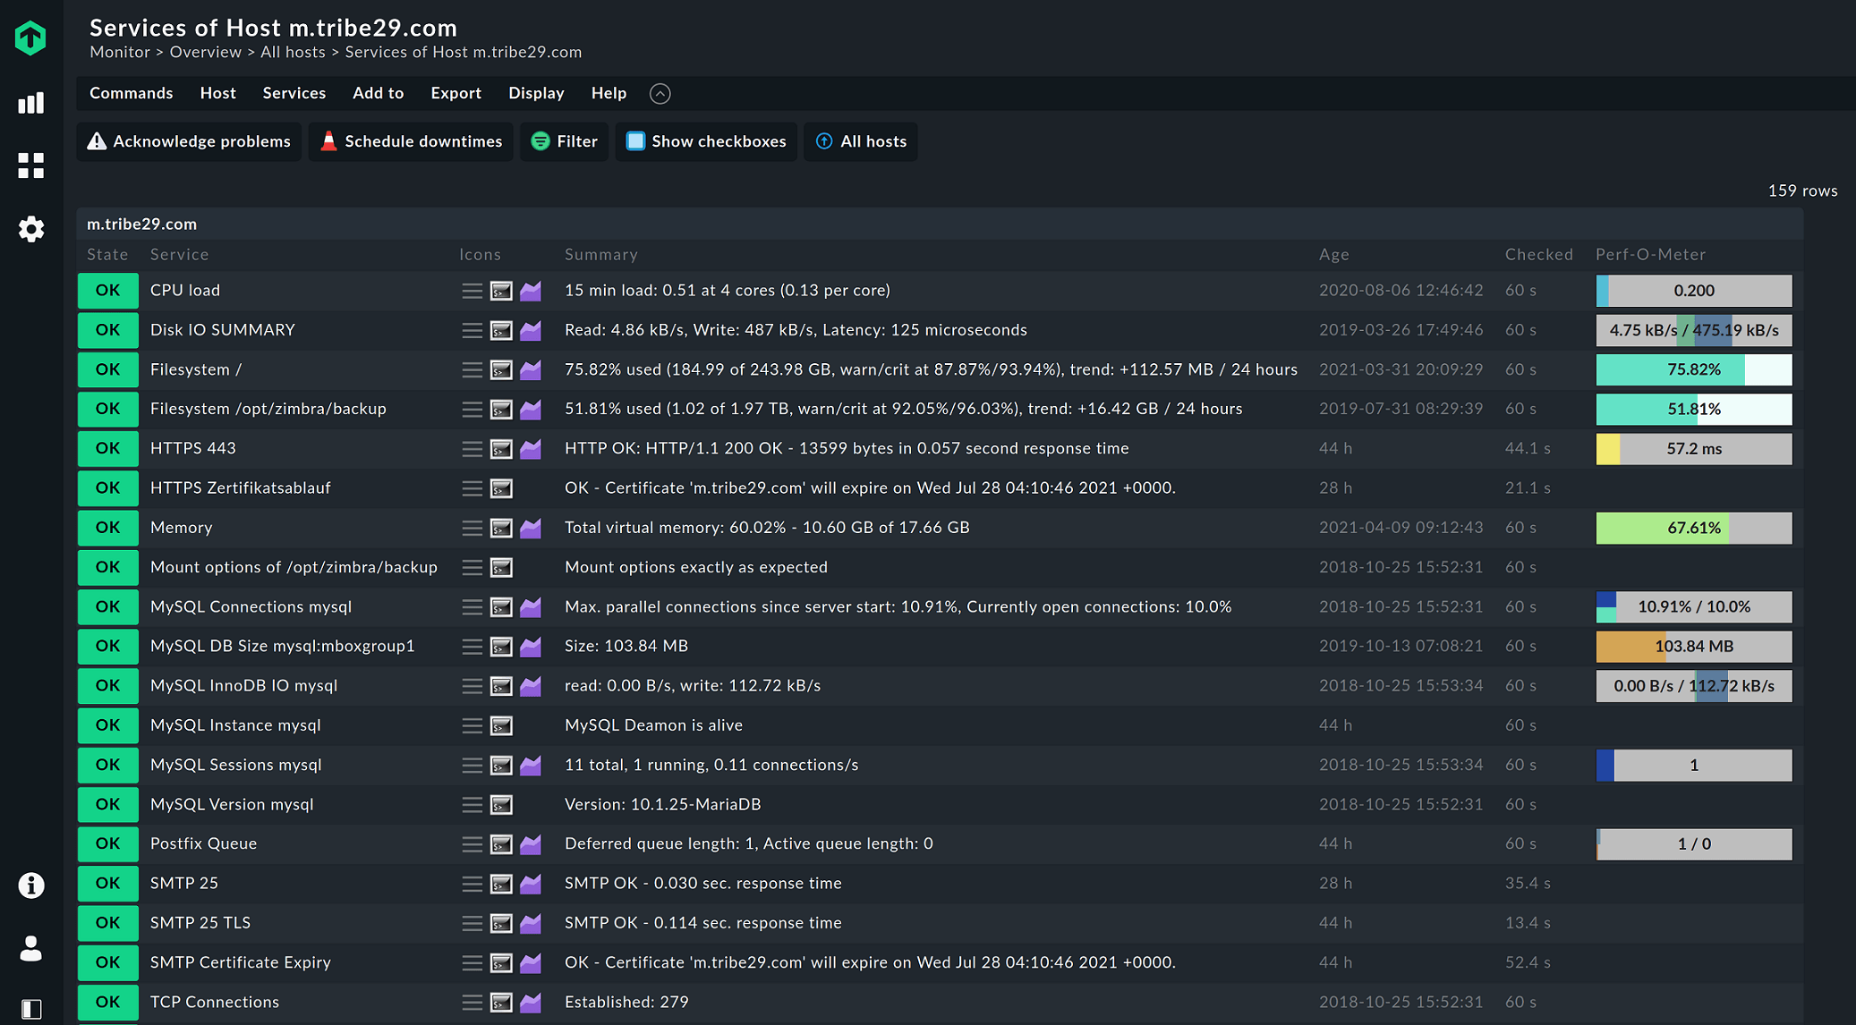Open the Add to menu
This screenshot has height=1025, width=1856.
pyautogui.click(x=378, y=93)
